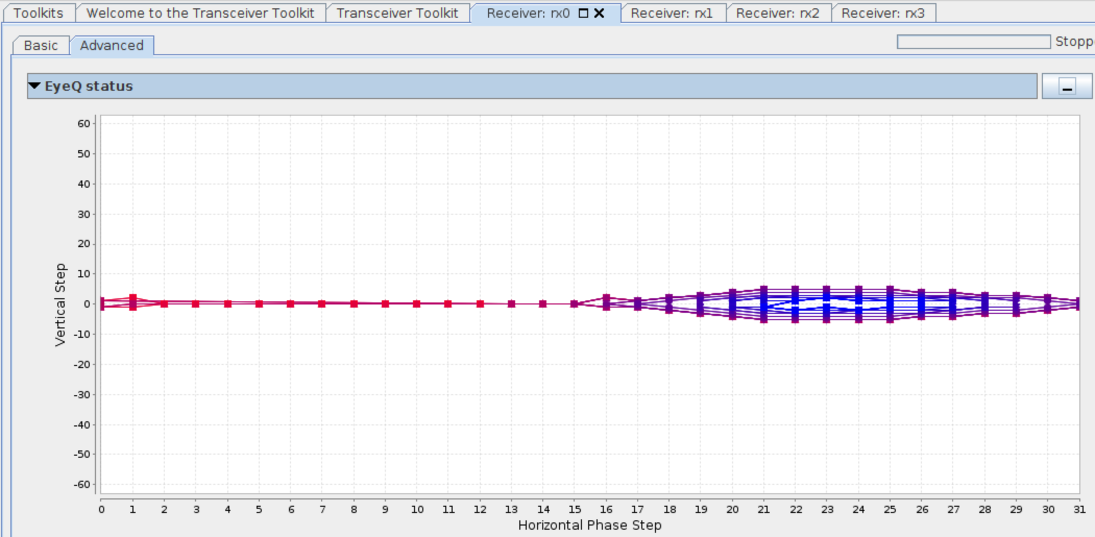Open the Toolkits tab

(x=39, y=13)
